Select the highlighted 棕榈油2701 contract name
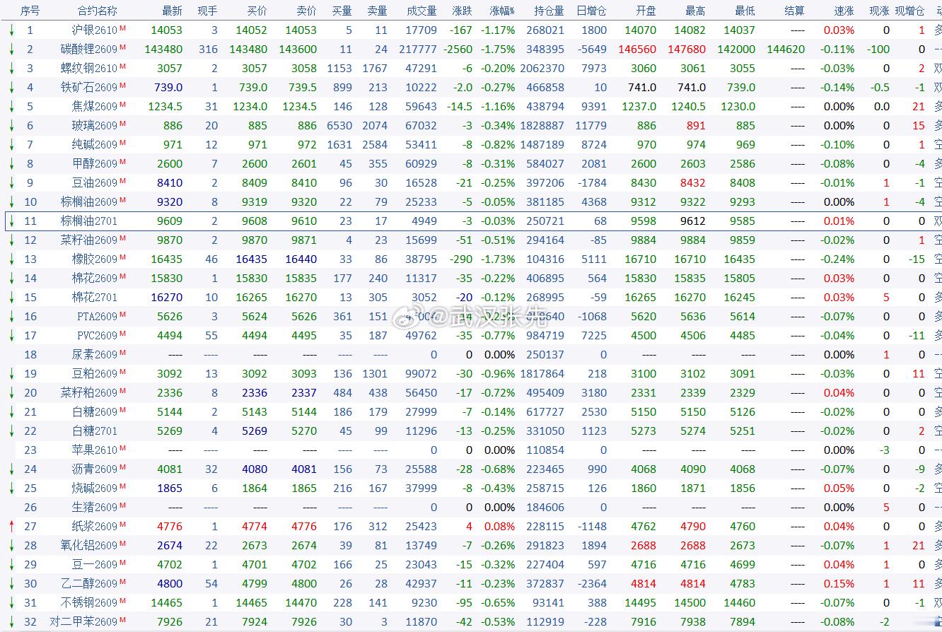Image resolution: width=942 pixels, height=632 pixels. tap(88, 221)
